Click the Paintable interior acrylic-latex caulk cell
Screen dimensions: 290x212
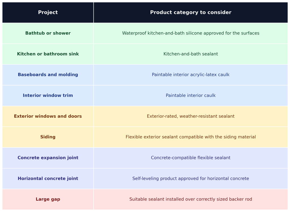point(191,75)
